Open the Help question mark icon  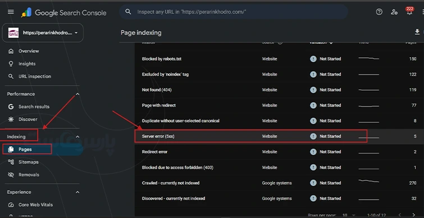click(x=379, y=12)
